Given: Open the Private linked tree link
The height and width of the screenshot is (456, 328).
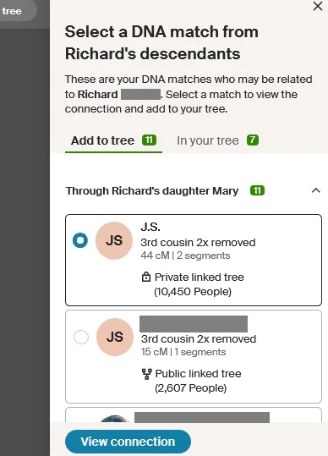Looking at the screenshot, I should (199, 277).
